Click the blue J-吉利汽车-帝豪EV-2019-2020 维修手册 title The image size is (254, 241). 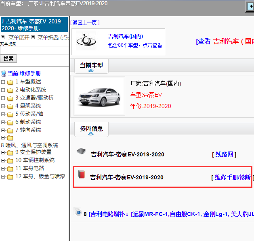tap(34, 25)
